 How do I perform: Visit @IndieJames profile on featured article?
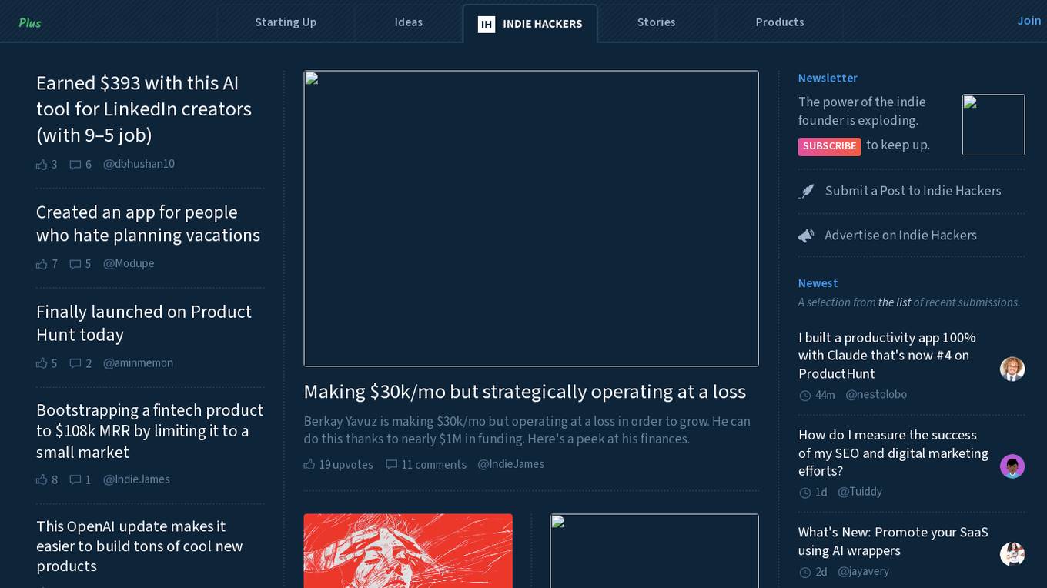click(x=511, y=464)
